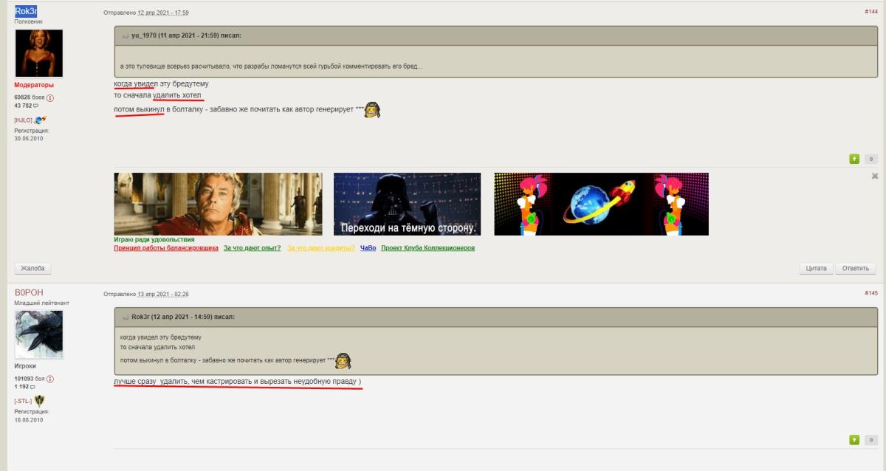This screenshot has height=471, width=886.
Task: Open B0POH's user profile name
Action: click(x=29, y=293)
